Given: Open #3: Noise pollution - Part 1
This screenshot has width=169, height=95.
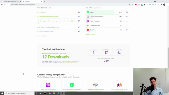Looking at the screenshot, I should click(46, 32).
